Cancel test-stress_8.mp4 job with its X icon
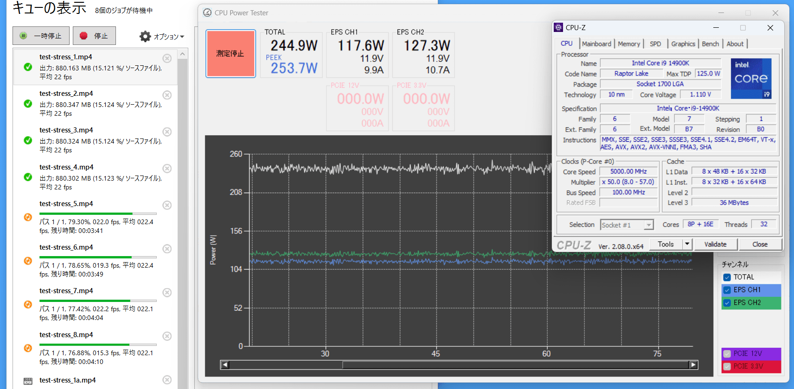The height and width of the screenshot is (389, 794). tap(167, 336)
